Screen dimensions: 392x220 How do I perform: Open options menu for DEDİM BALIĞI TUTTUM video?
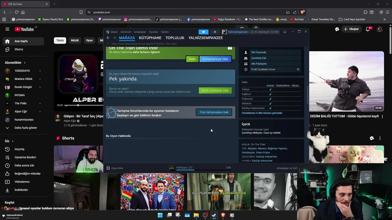(382, 116)
